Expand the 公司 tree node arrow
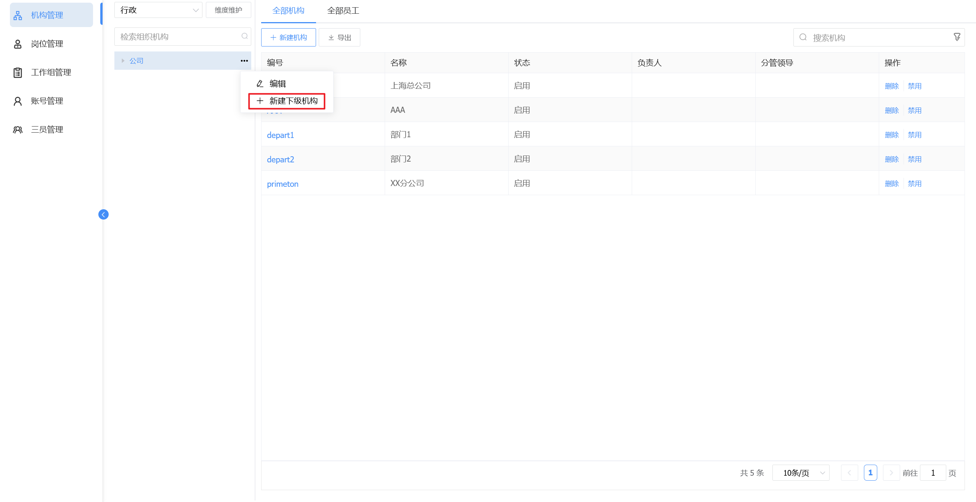The width and height of the screenshot is (976, 502). [x=123, y=61]
